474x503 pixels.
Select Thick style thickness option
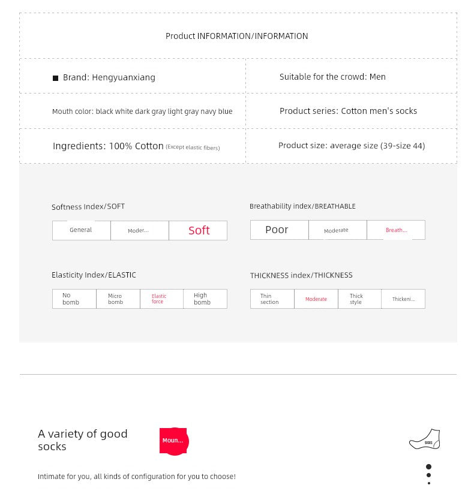(x=359, y=299)
